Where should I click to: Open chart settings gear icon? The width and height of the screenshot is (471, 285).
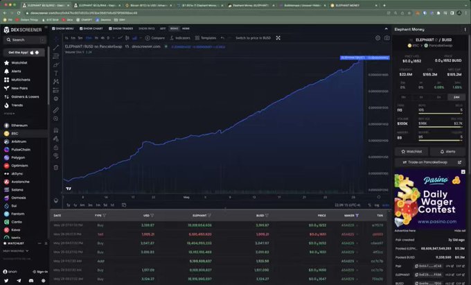[x=378, y=38]
